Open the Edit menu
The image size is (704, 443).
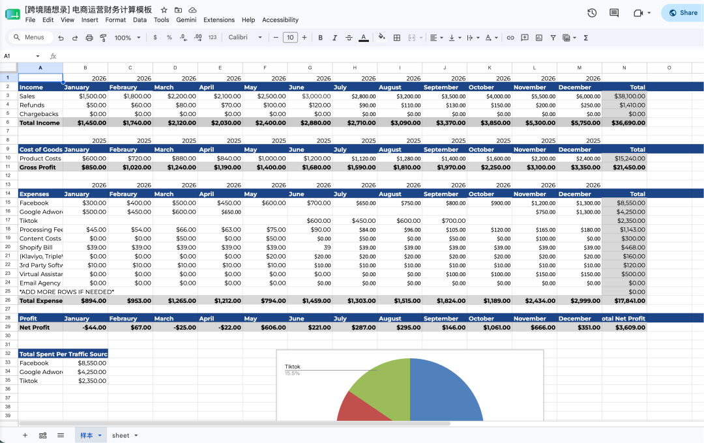coord(48,20)
